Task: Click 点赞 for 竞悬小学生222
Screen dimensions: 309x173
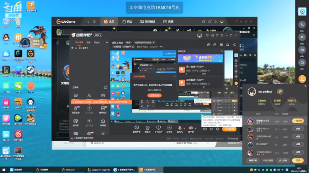Action: coord(298,129)
